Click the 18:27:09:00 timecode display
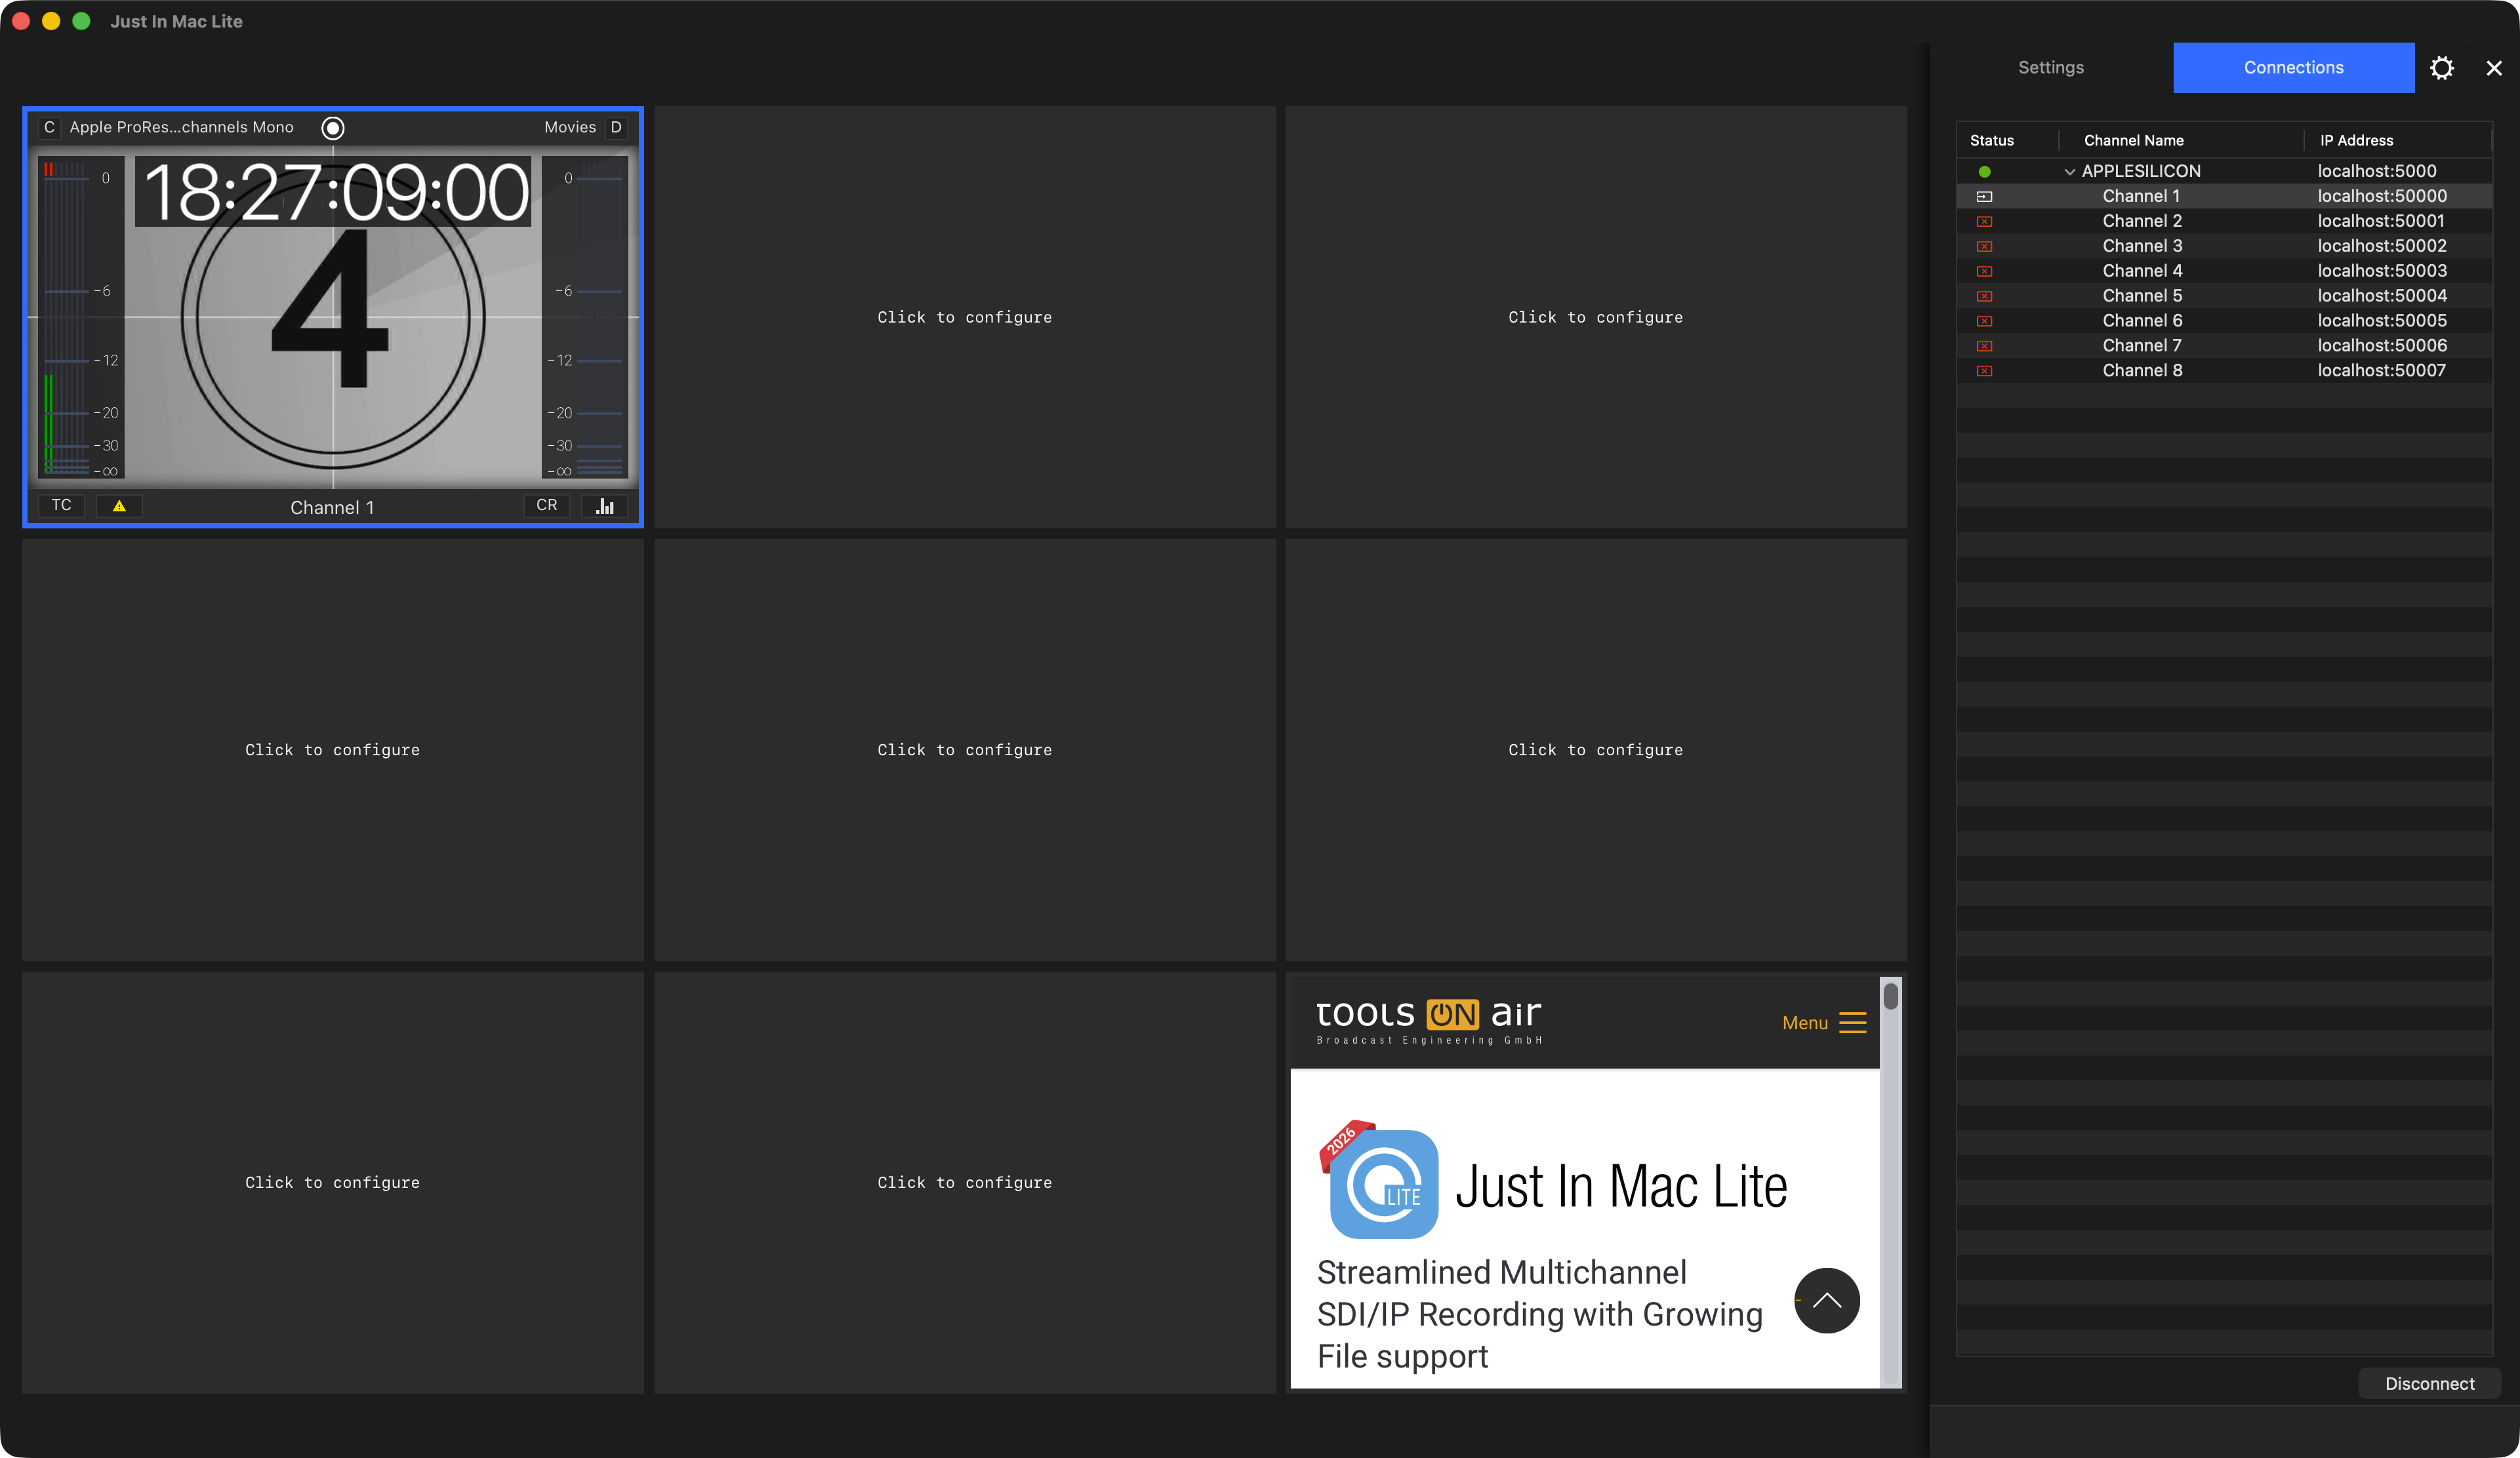 (334, 191)
